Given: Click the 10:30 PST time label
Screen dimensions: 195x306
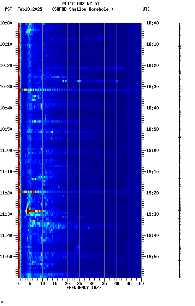Looking at the screenshot, I should [6, 87].
